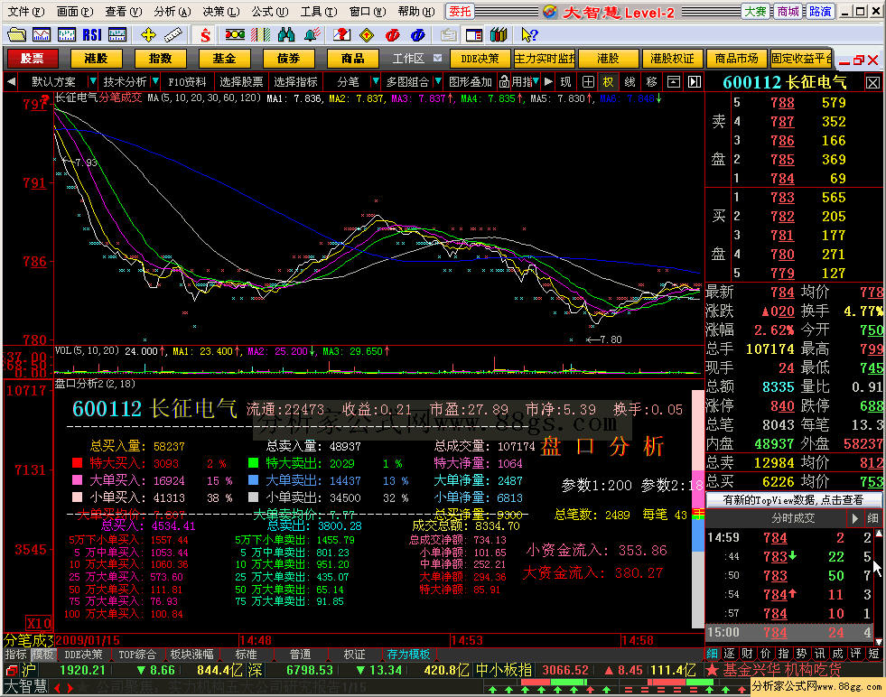The width and height of the screenshot is (886, 697).
Task: Click the skip-to-end panel icon
Action: click(695, 82)
